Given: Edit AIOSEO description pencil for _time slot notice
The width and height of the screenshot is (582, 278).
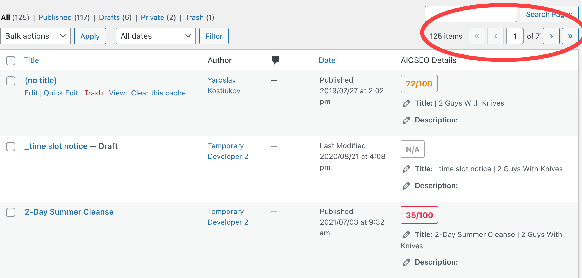Looking at the screenshot, I should tap(406, 186).
